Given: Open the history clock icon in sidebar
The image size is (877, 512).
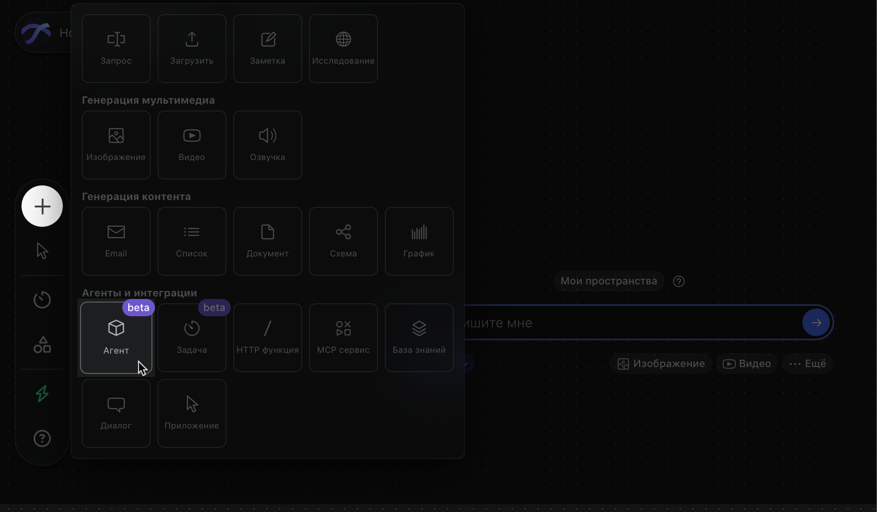Looking at the screenshot, I should [42, 299].
